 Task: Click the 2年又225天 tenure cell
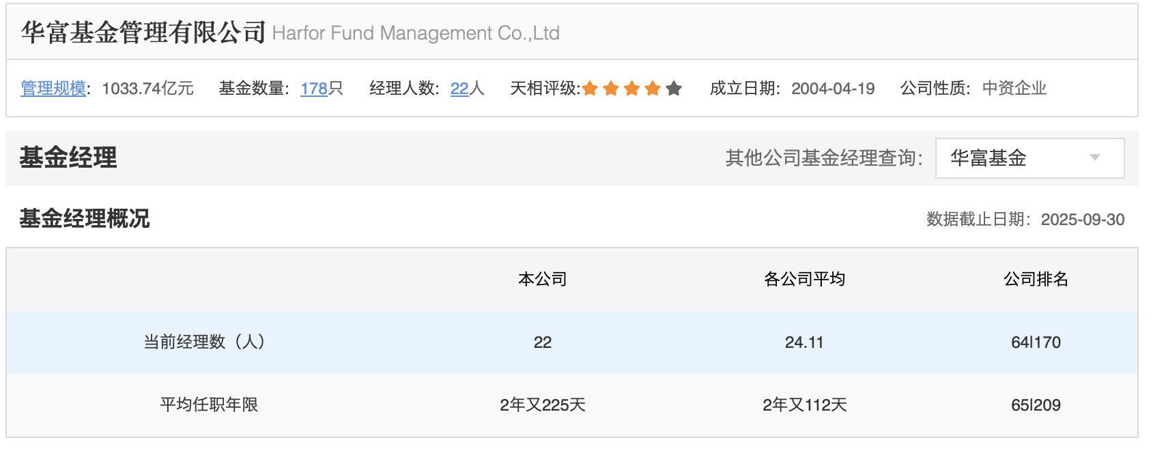pyautogui.click(x=543, y=405)
